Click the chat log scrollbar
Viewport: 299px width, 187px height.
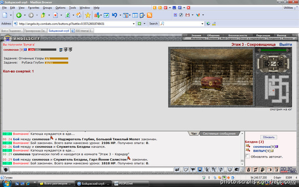point(242,148)
